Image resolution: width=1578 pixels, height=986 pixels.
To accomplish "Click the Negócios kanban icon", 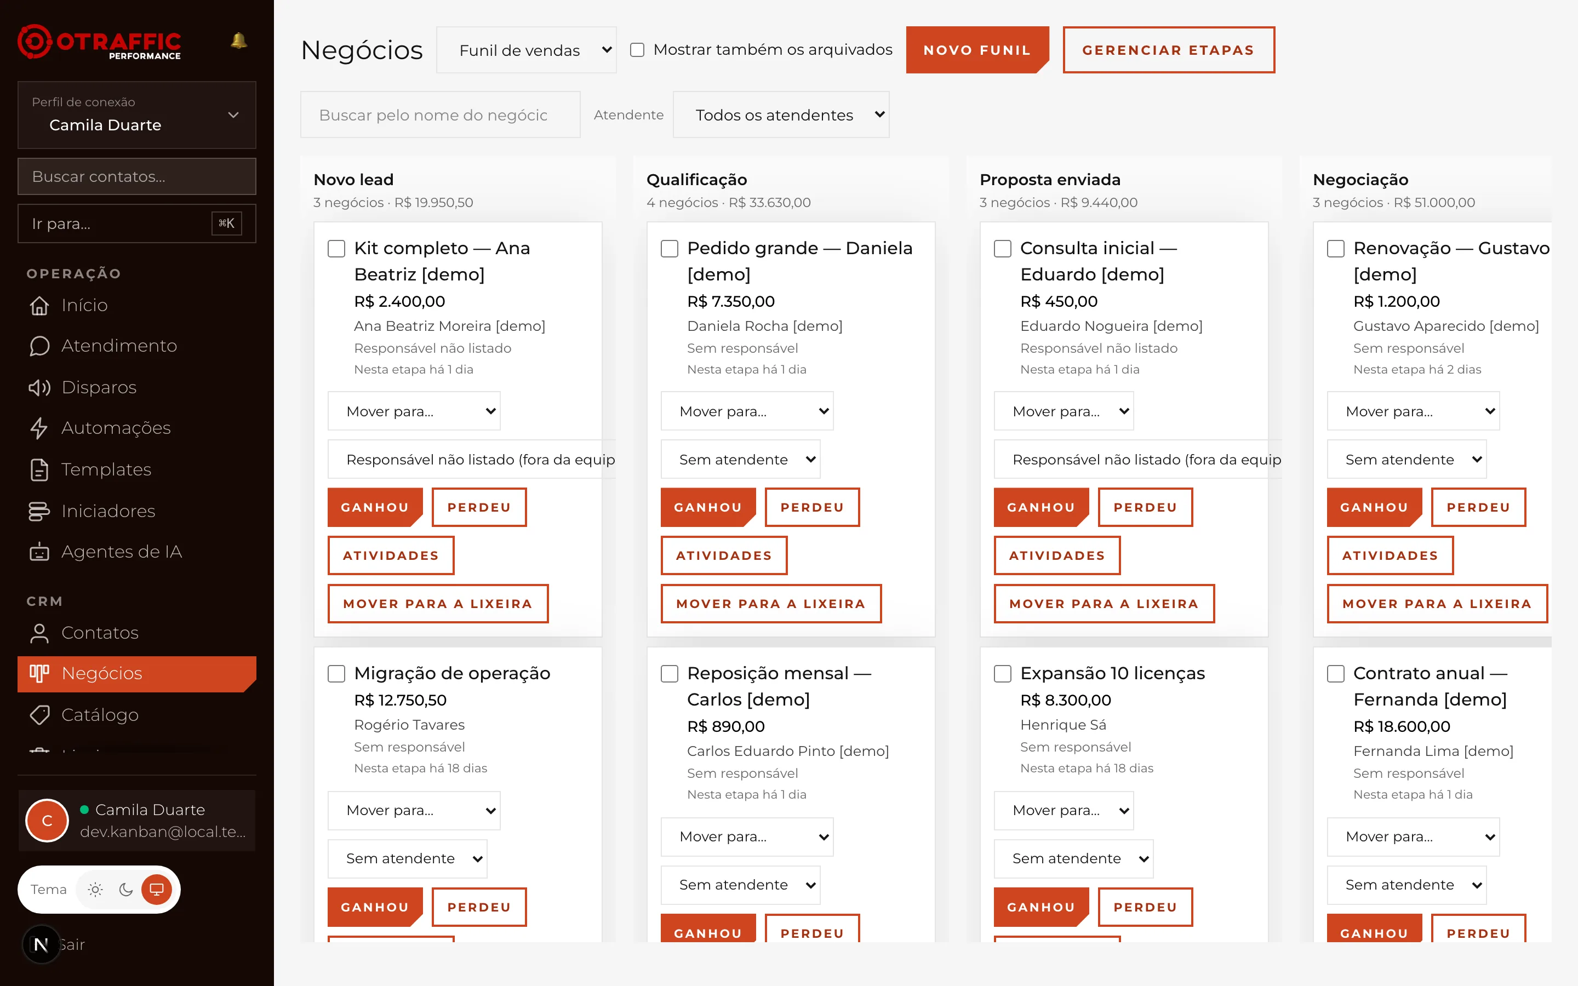I will click(x=39, y=674).
